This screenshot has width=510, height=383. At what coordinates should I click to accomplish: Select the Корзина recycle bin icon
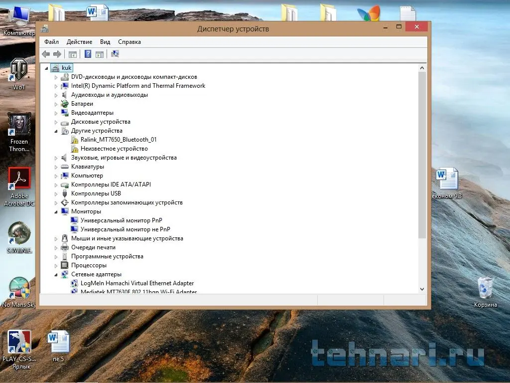click(485, 292)
